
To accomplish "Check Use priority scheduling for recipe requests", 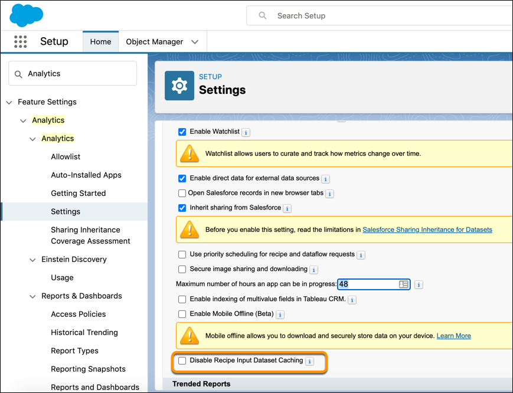I will pyautogui.click(x=182, y=254).
